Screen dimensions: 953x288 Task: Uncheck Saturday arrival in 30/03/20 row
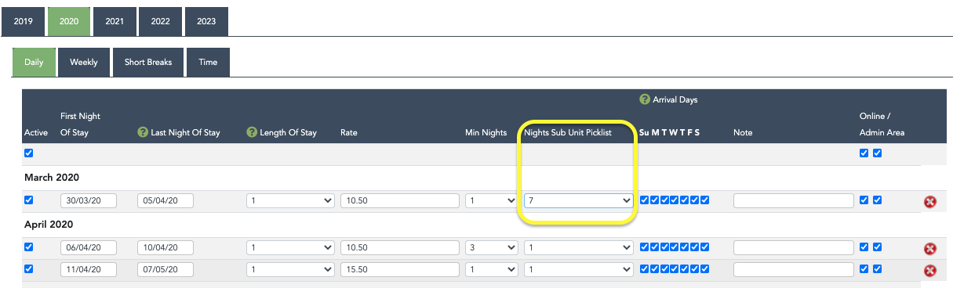(704, 200)
